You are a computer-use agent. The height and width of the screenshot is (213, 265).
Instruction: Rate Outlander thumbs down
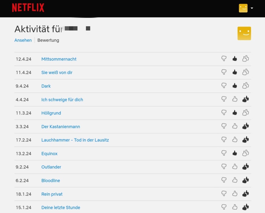pos(224,166)
